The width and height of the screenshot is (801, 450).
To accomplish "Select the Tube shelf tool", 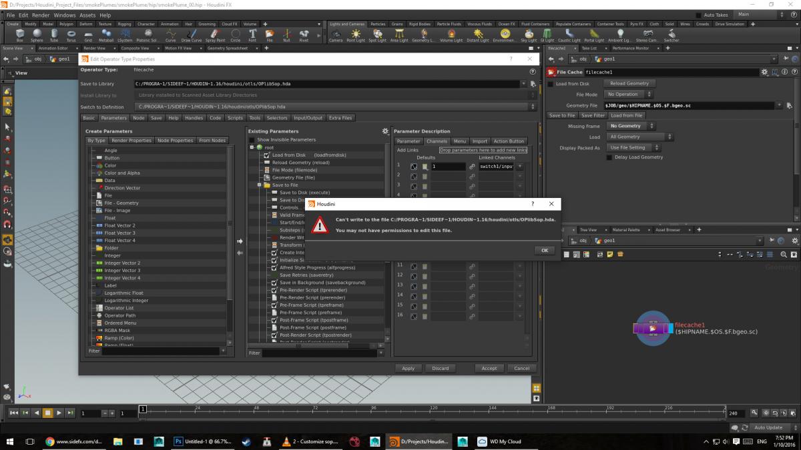I will pyautogui.click(x=54, y=35).
